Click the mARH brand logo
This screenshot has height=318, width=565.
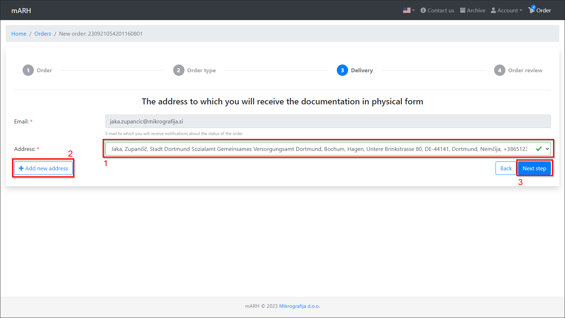pyautogui.click(x=21, y=11)
